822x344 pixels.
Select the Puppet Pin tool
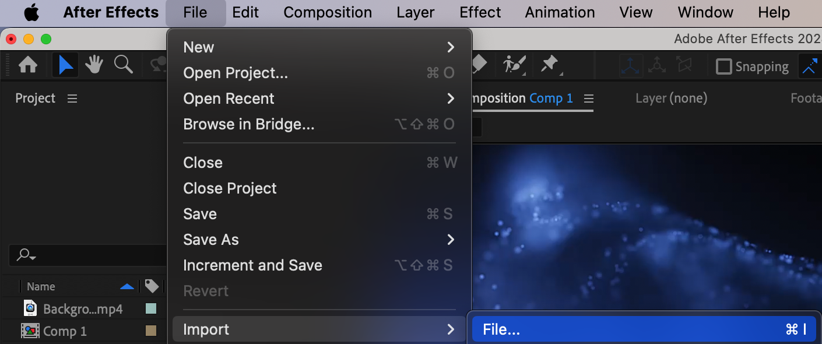click(550, 64)
